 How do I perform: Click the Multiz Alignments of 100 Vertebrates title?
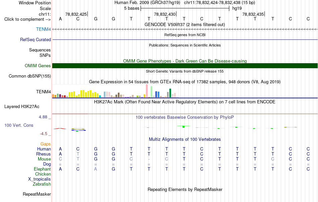click(185, 139)
